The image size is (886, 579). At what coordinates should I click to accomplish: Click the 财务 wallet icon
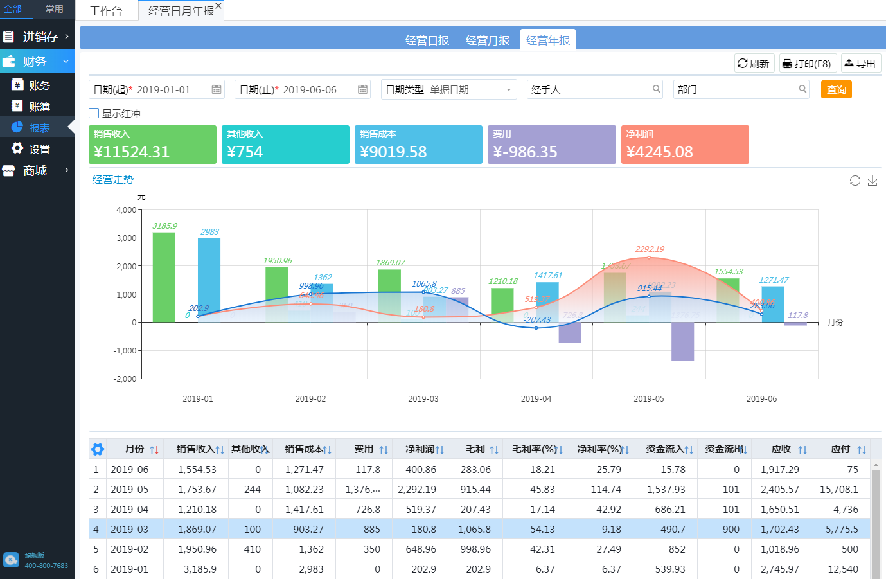8,62
